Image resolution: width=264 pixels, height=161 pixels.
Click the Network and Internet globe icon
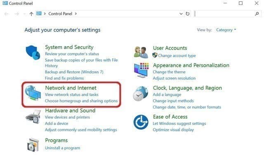[x=33, y=93]
